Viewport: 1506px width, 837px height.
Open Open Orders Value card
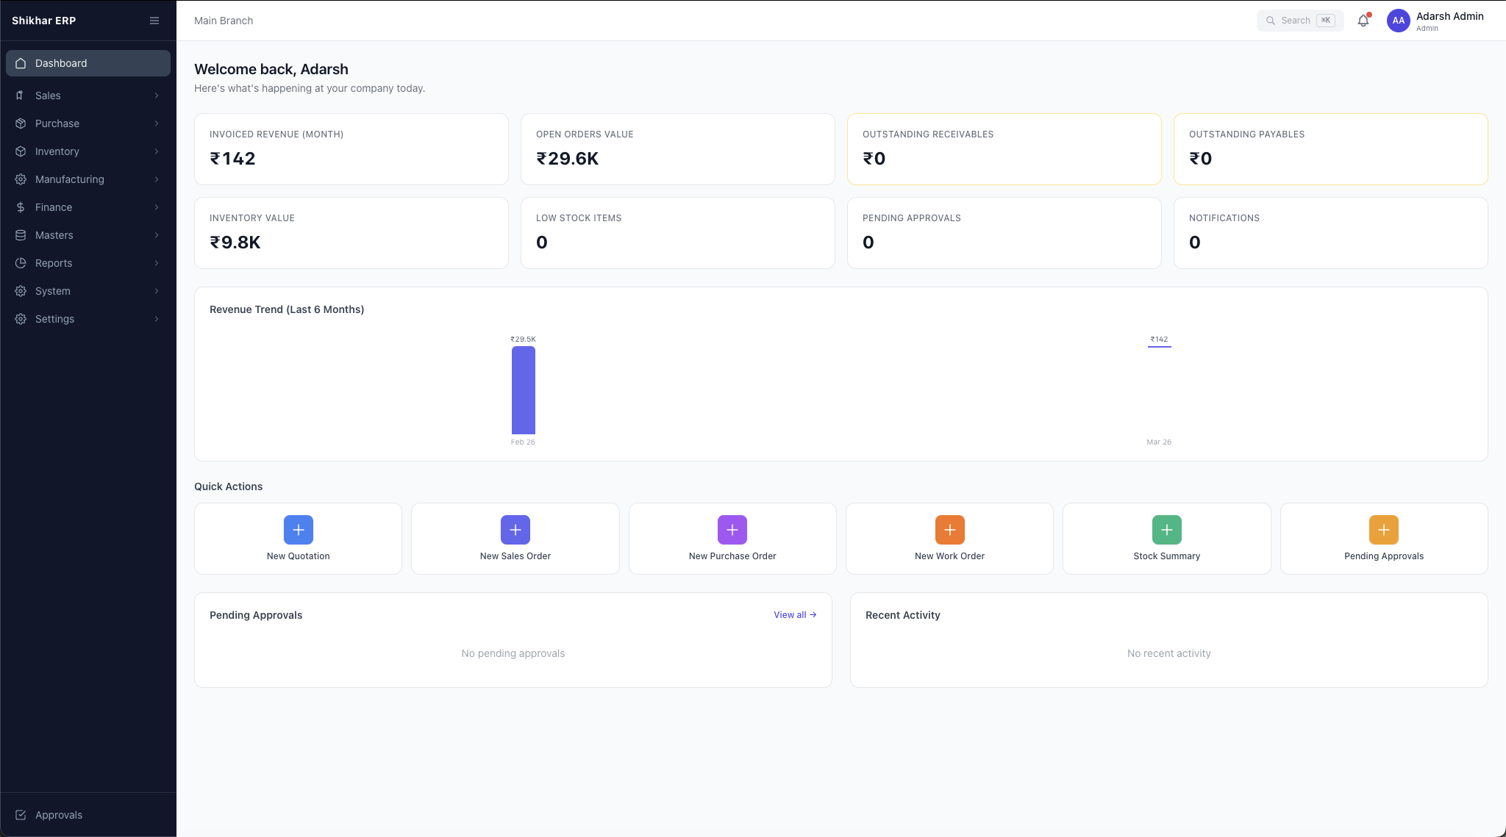pos(678,149)
